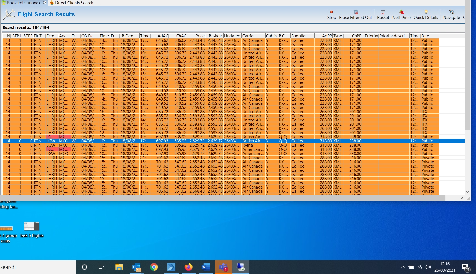476x274 pixels.
Task: Click the Updated column header
Action: coord(232,36)
